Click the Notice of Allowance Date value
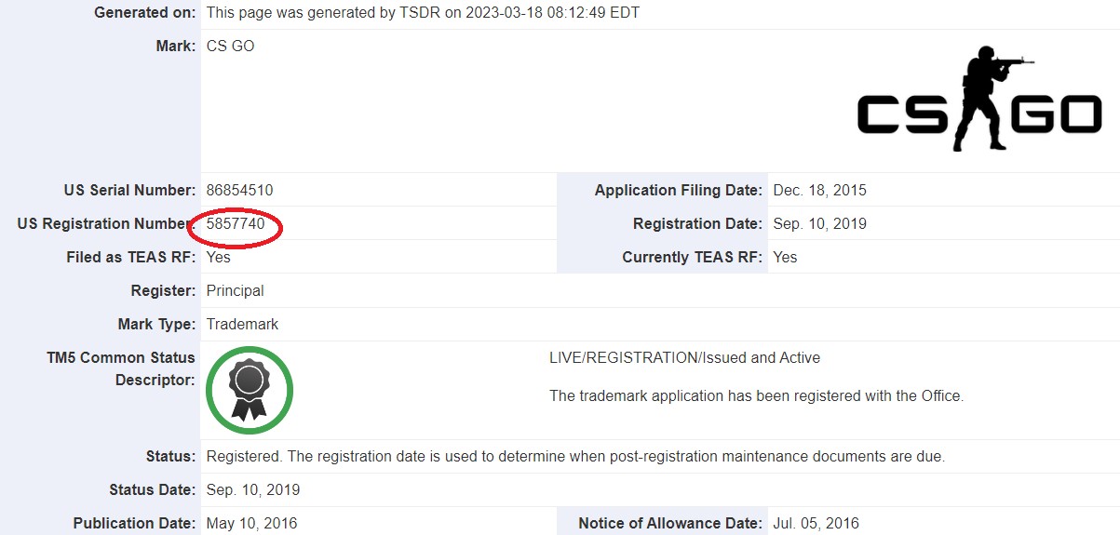Image resolution: width=1120 pixels, height=535 pixels. [x=816, y=524]
